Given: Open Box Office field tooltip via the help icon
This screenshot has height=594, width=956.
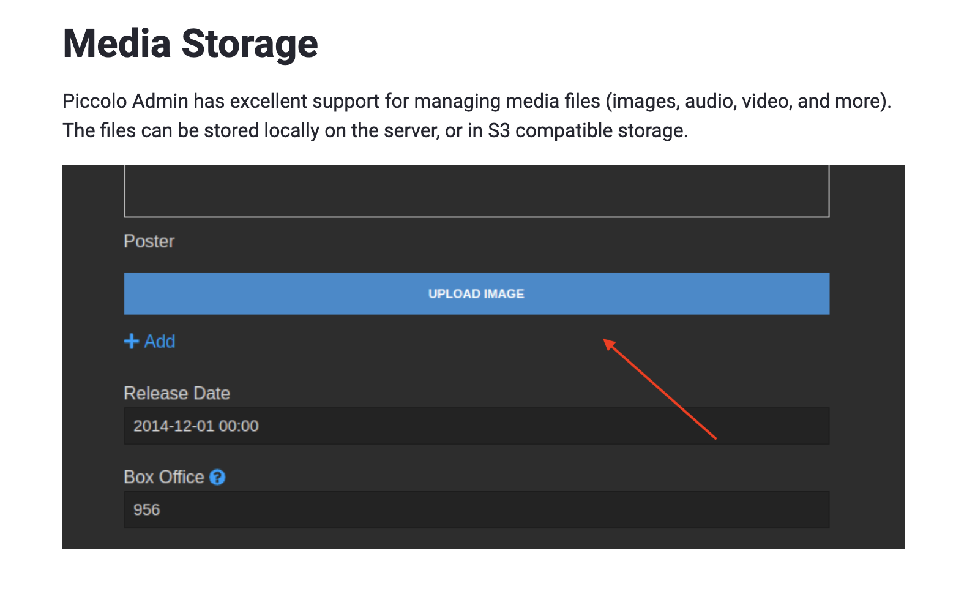Looking at the screenshot, I should click(x=218, y=477).
